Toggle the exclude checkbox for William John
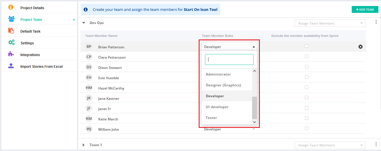Viewport: 381px width, 151px height. click(x=307, y=128)
